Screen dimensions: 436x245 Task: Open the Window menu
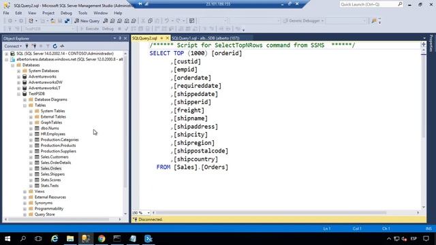100,13
